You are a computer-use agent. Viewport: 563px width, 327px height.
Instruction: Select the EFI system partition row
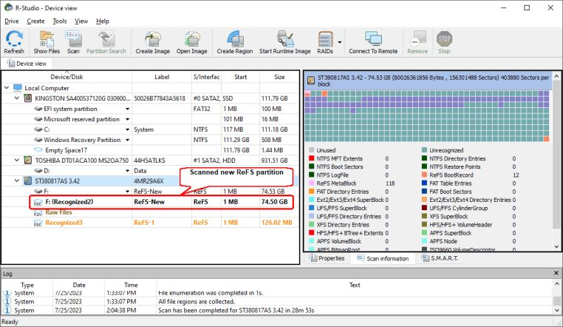[x=151, y=109]
